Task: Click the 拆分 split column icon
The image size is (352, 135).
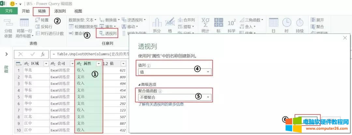Action: coord(157,22)
